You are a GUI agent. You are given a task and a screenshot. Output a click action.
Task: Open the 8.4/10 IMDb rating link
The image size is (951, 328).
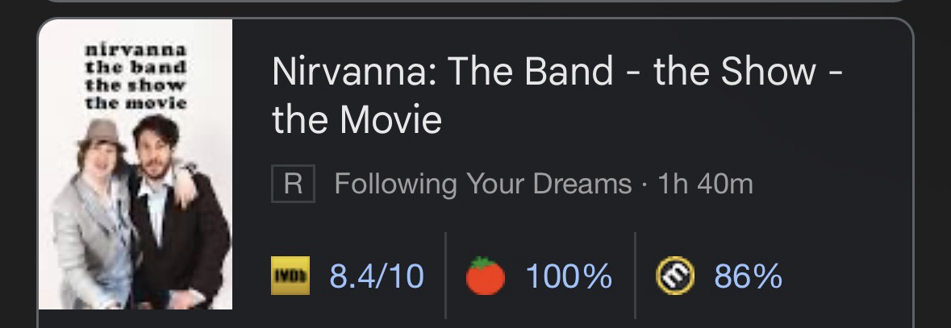tap(377, 277)
